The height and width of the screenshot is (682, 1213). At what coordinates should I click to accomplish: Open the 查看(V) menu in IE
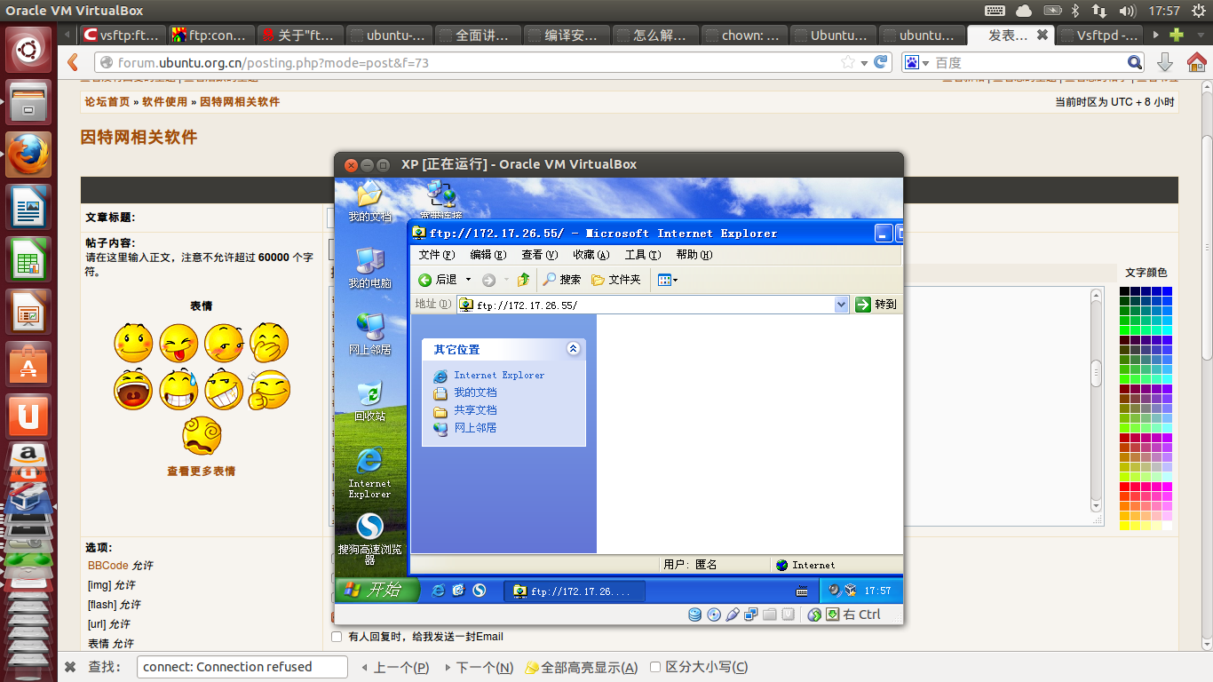tap(539, 255)
